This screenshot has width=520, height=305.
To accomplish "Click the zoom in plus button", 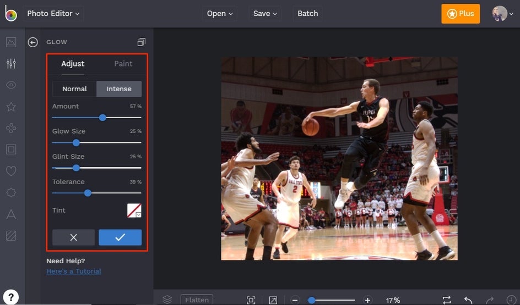I will (x=367, y=300).
